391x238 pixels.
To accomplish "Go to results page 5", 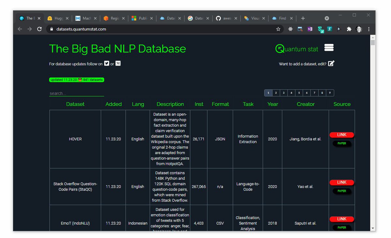I will 299,93.
